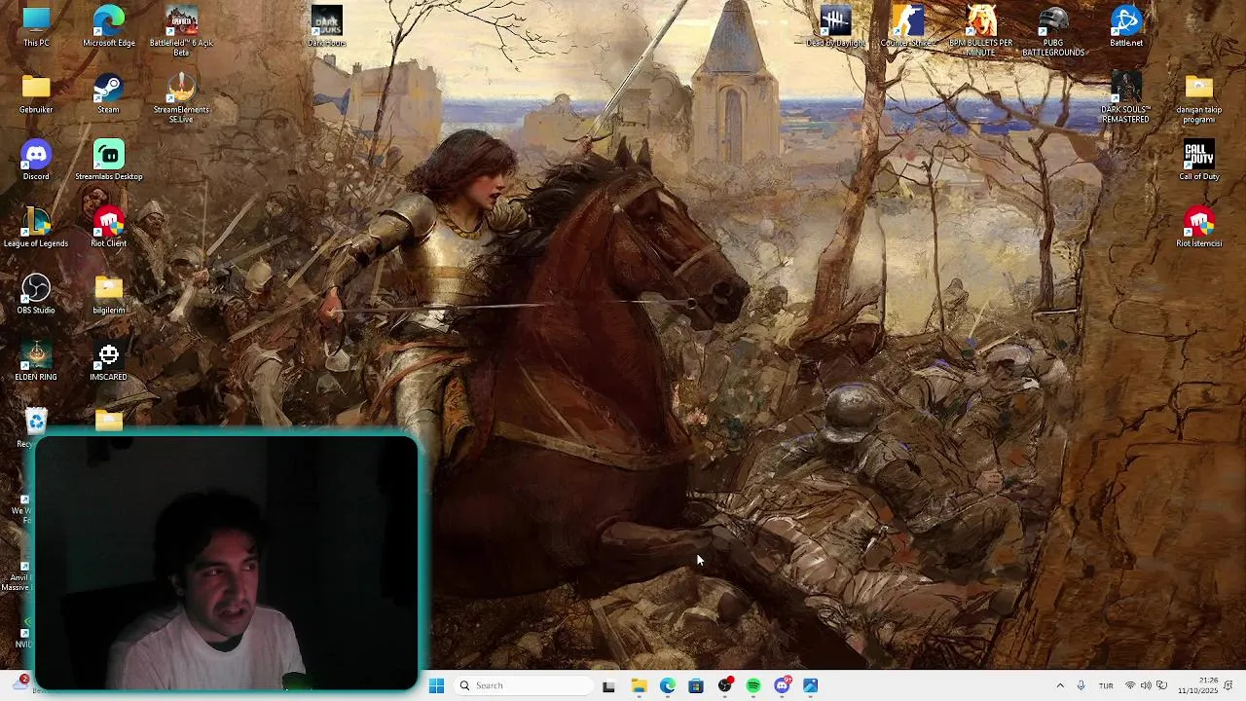
Task: Launch Discord from the desktop icon
Action: (36, 161)
